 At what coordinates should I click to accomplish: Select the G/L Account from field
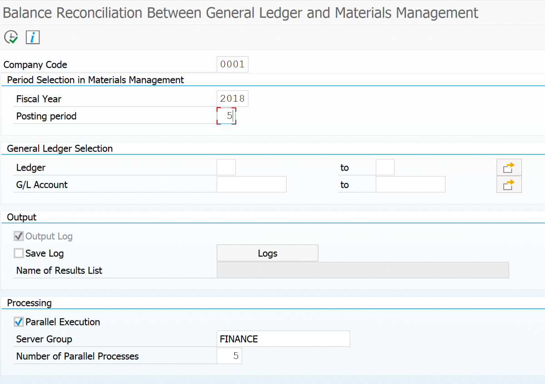[x=251, y=184]
